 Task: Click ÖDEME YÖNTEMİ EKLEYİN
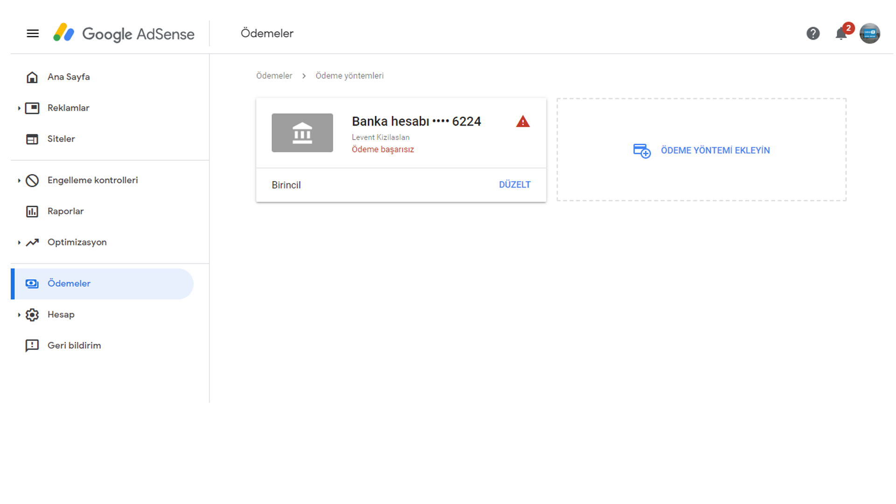coord(715,151)
